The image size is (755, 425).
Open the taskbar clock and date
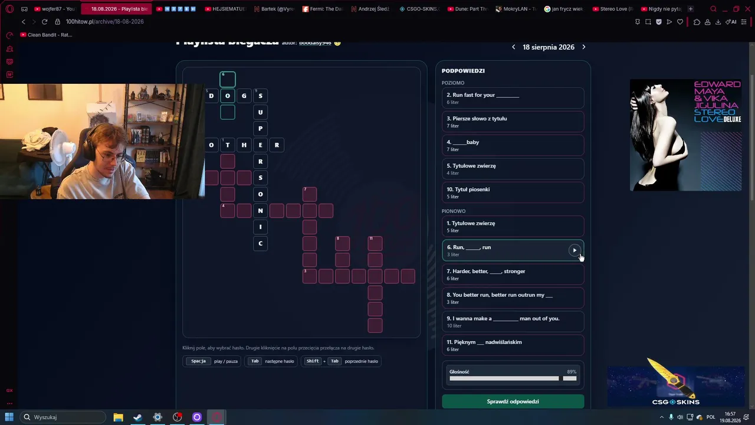click(730, 417)
